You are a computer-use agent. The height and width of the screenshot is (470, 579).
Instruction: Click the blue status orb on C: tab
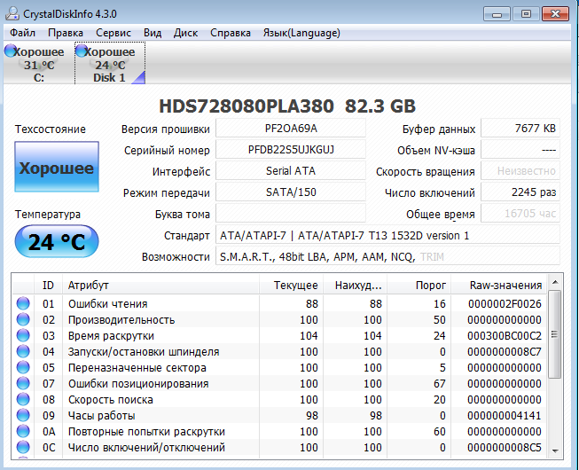coord(11,51)
